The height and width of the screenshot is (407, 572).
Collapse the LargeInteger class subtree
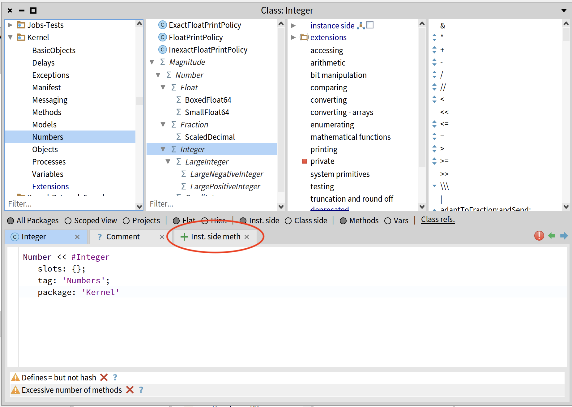tap(168, 162)
